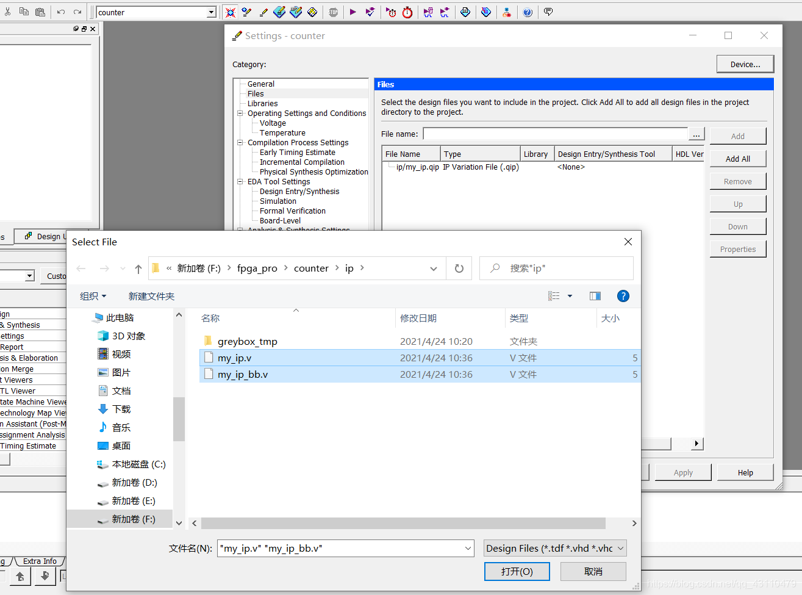
Task: Refresh the Select File dialog file listing
Action: coord(459,268)
